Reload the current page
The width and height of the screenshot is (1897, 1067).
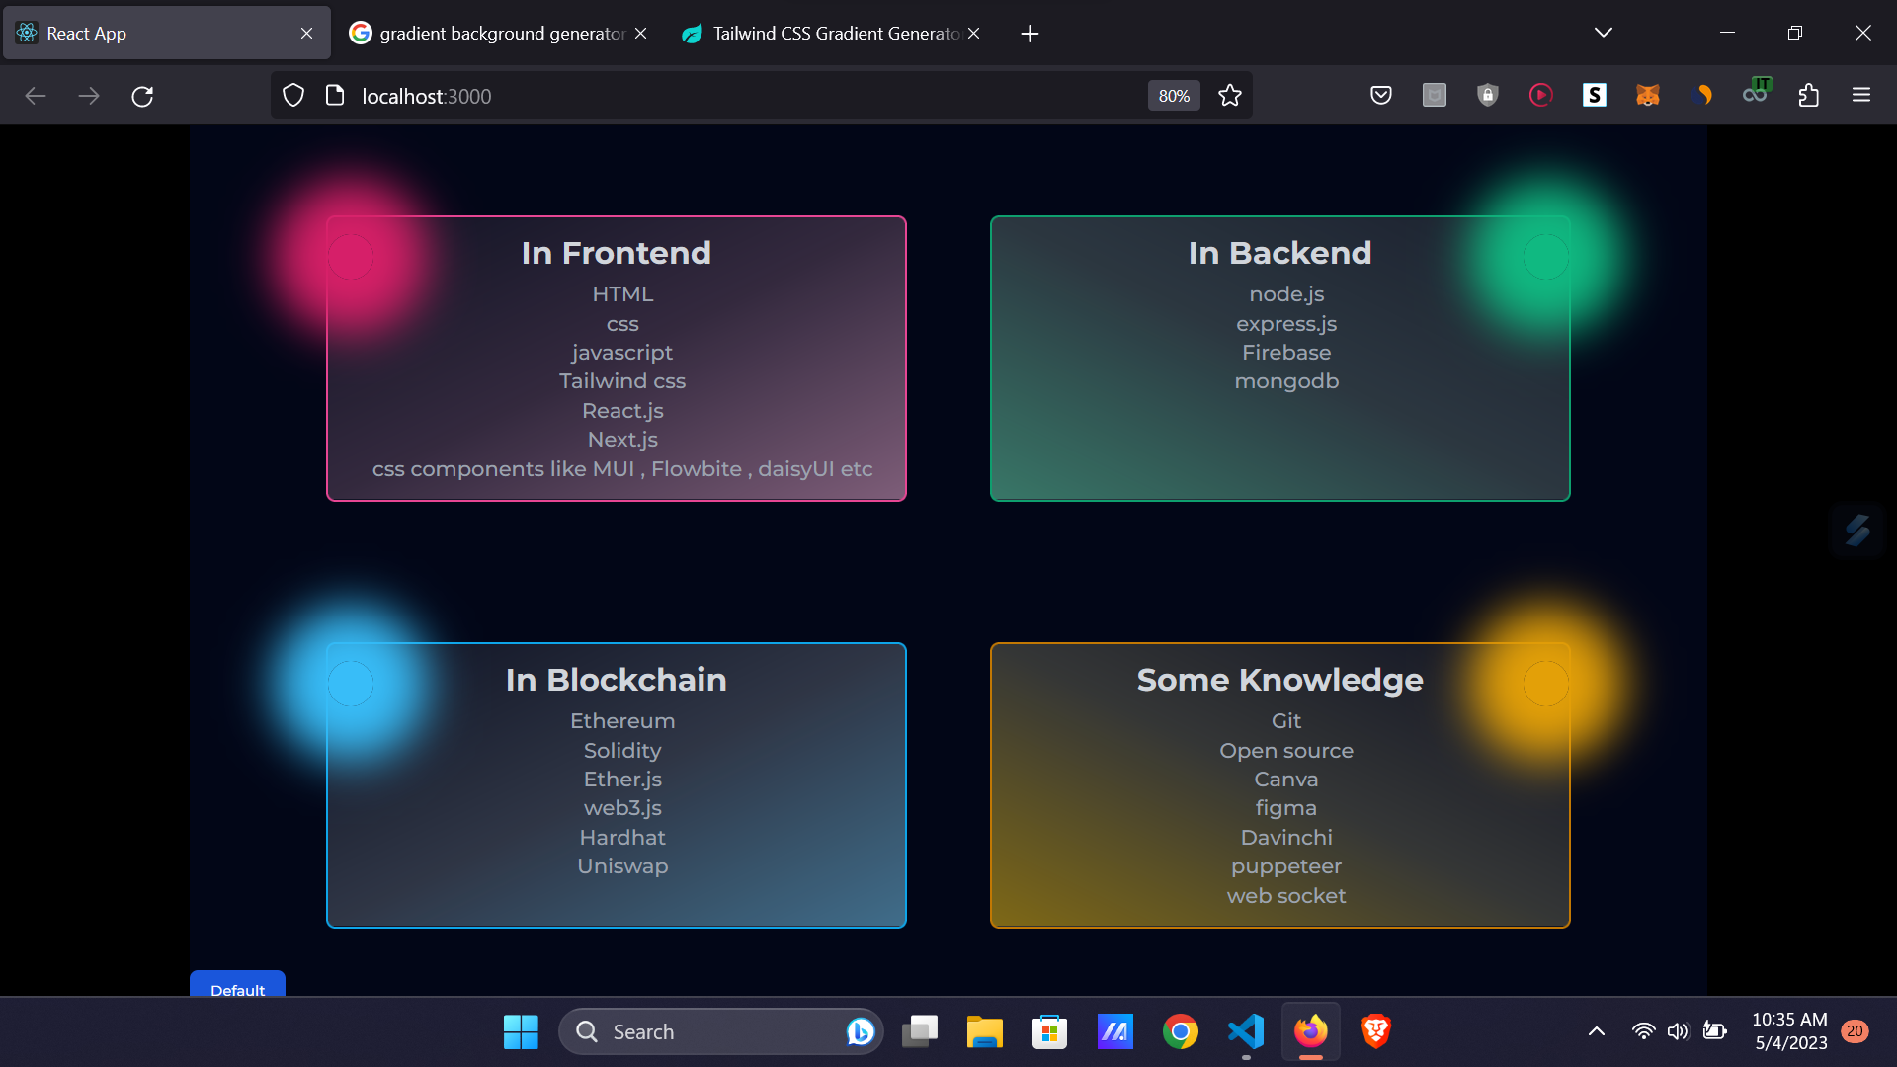pyautogui.click(x=142, y=96)
